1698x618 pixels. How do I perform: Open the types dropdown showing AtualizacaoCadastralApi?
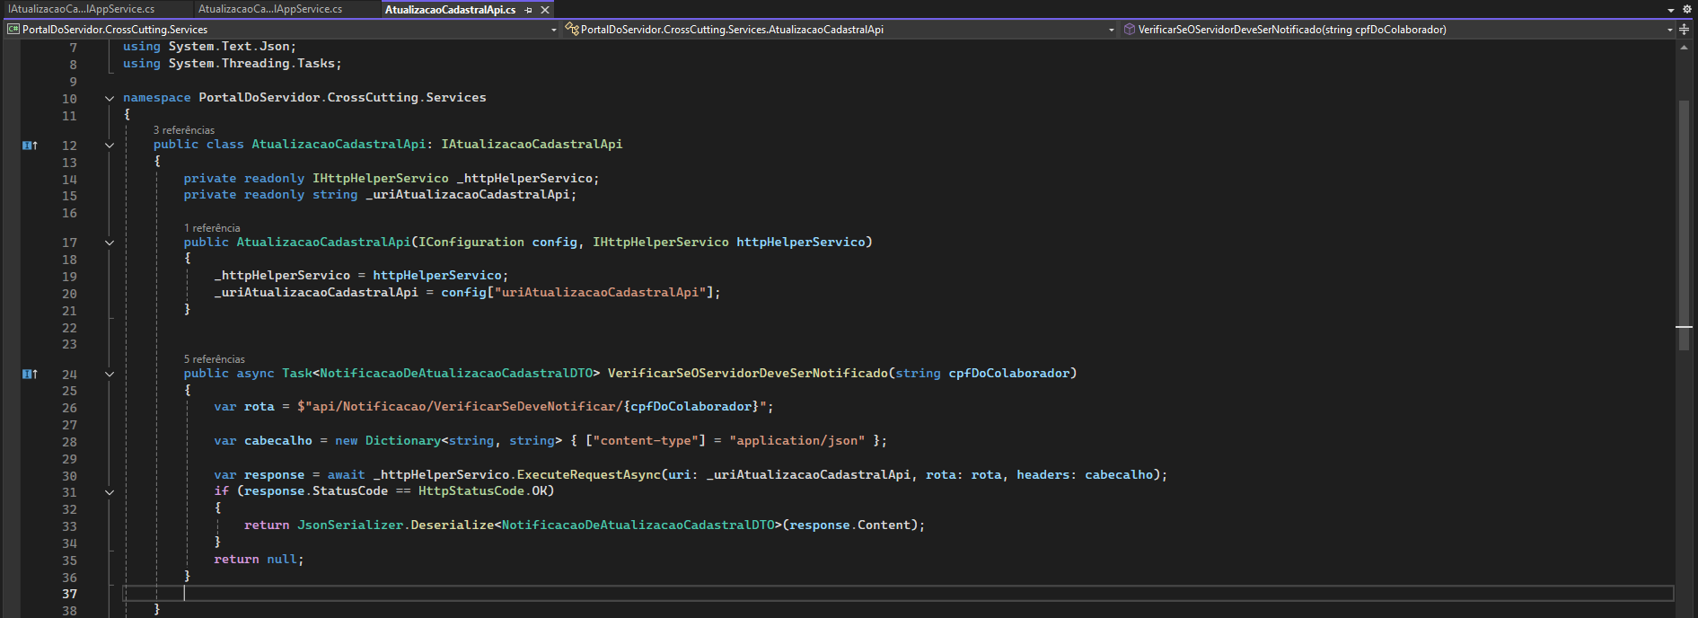coord(1112,30)
